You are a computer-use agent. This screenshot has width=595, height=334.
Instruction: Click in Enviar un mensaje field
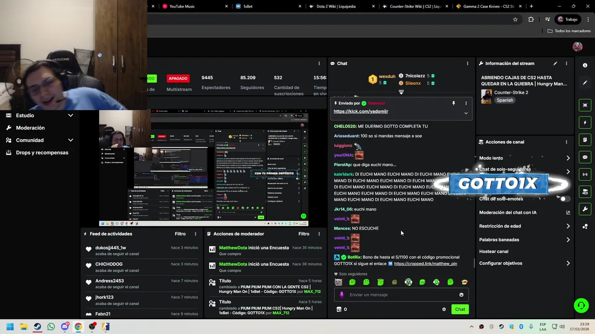[x=402, y=295]
